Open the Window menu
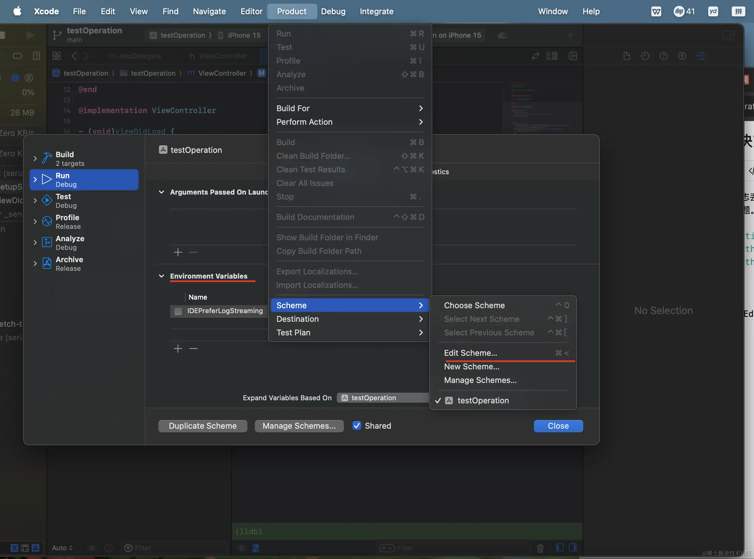Image resolution: width=754 pixels, height=559 pixels. coord(553,11)
